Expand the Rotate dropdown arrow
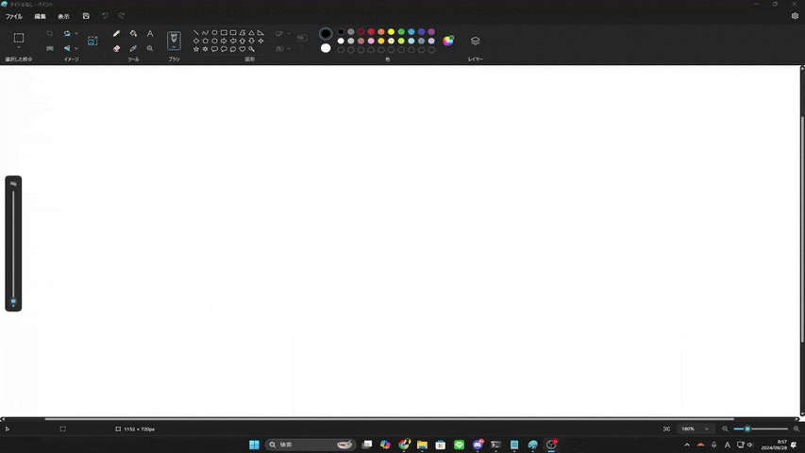This screenshot has width=805, height=453. 76,33
